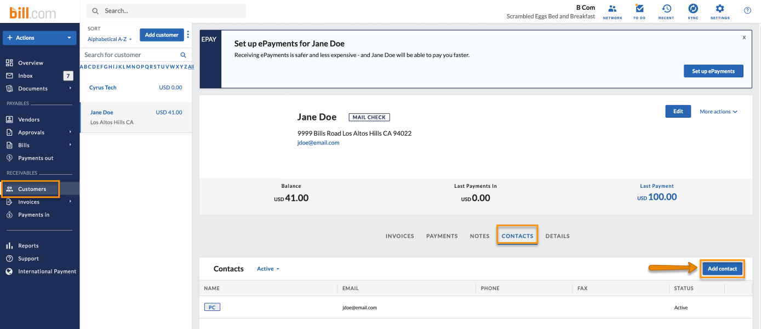Switch to the Notes tab
Image resolution: width=761 pixels, height=329 pixels.
pyautogui.click(x=479, y=236)
